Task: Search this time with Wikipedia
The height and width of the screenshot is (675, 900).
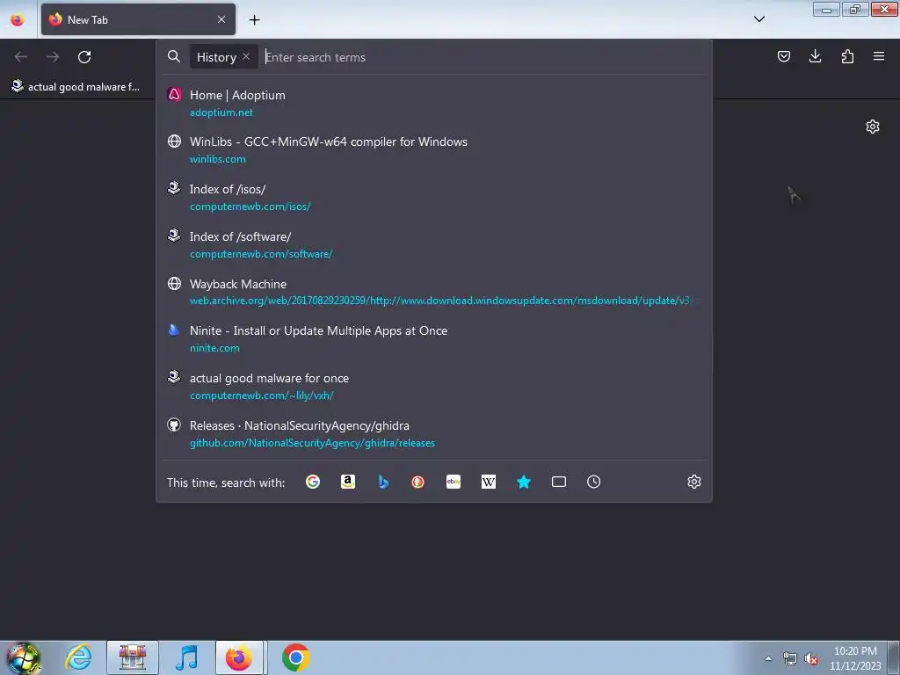Action: (x=489, y=482)
